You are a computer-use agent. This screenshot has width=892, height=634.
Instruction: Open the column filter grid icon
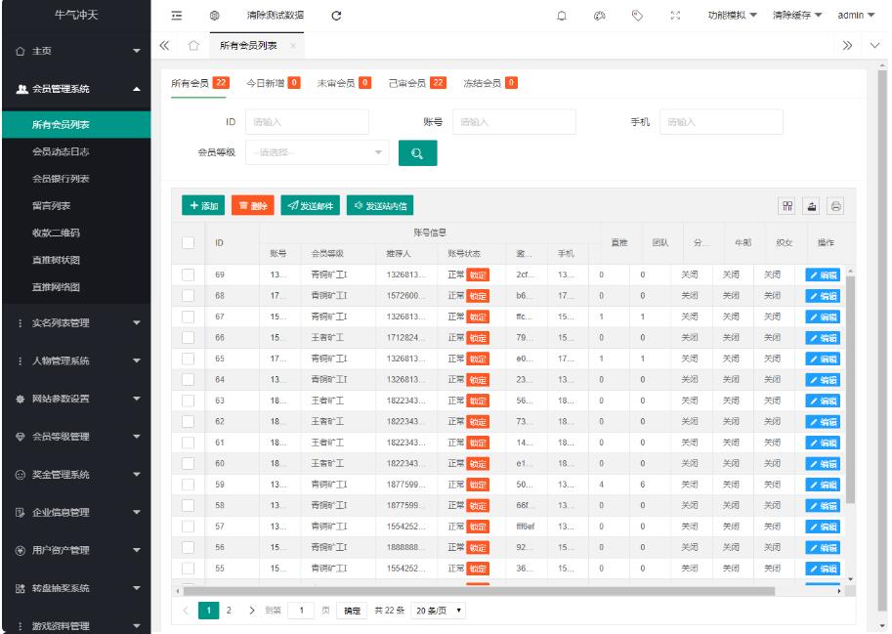tap(786, 204)
